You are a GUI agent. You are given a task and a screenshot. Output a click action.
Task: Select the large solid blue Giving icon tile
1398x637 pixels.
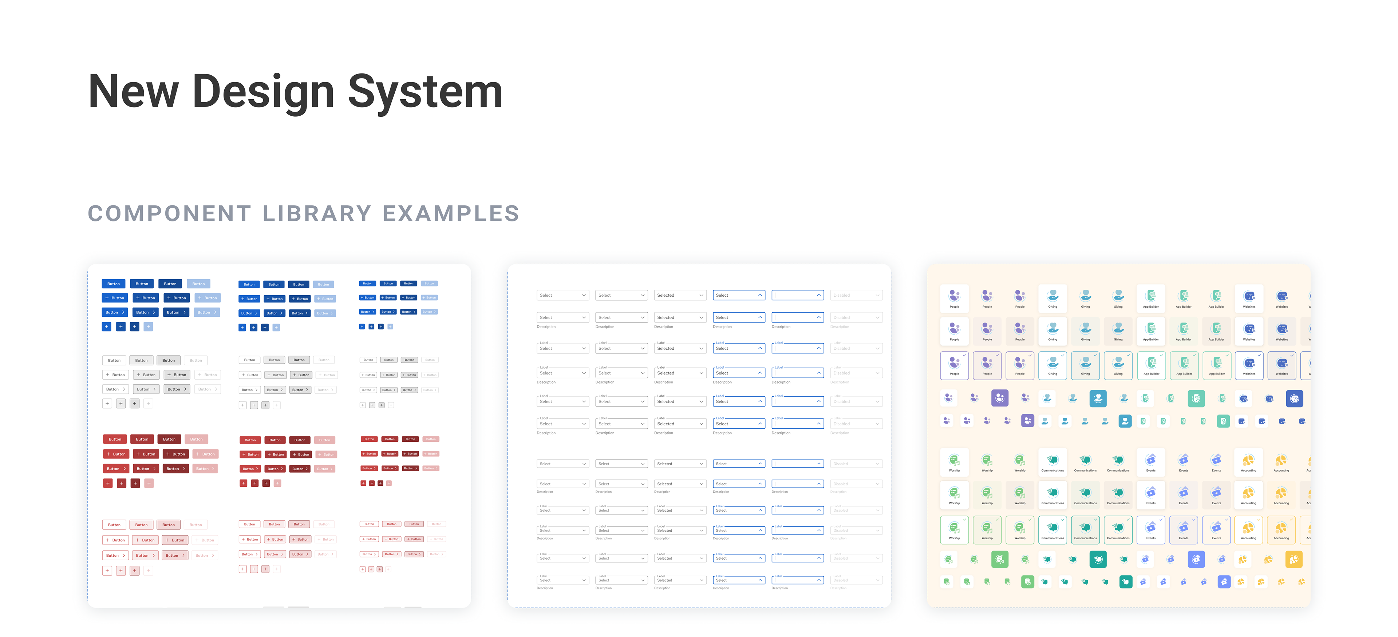(x=1098, y=398)
